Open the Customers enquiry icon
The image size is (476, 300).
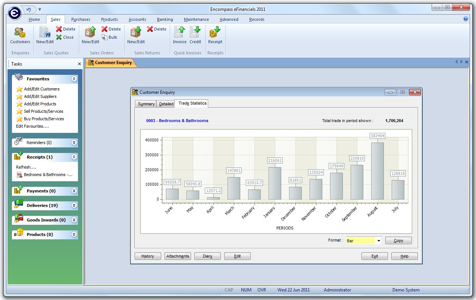[20, 35]
